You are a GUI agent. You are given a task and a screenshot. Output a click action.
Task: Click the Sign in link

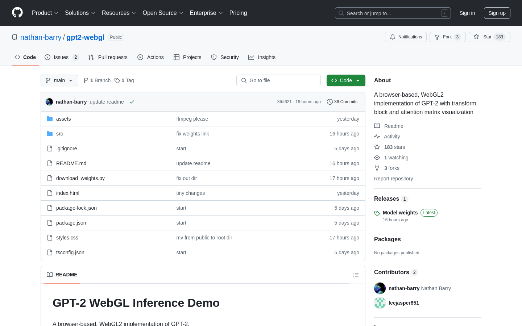pyautogui.click(x=467, y=13)
